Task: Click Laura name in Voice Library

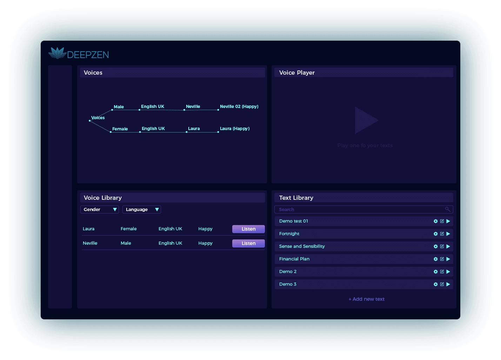Action: (88, 229)
